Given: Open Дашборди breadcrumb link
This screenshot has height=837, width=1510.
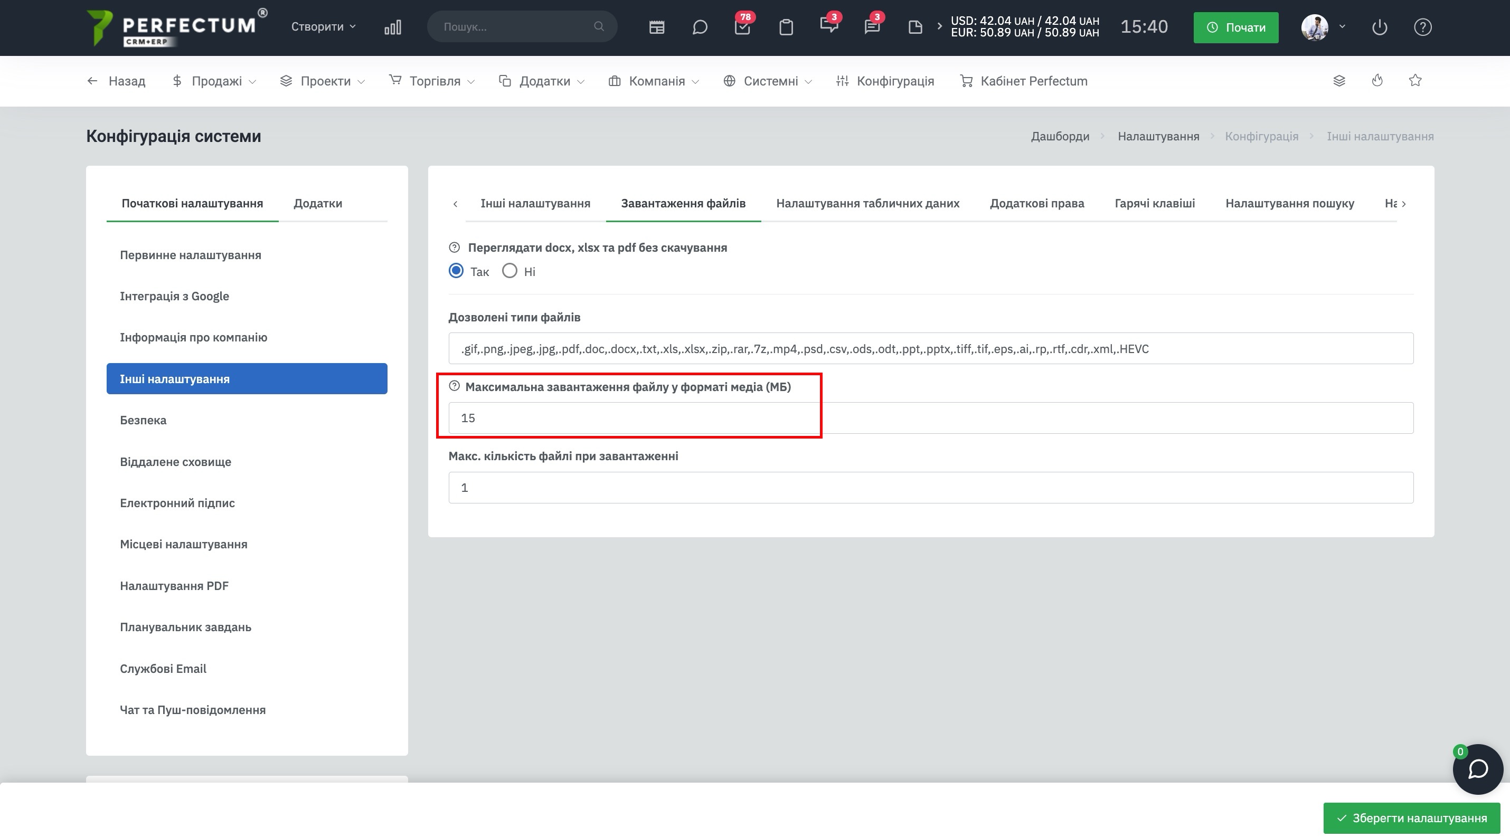Looking at the screenshot, I should coord(1060,136).
